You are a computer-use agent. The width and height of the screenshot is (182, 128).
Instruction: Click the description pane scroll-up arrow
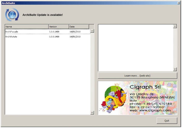point(175,26)
